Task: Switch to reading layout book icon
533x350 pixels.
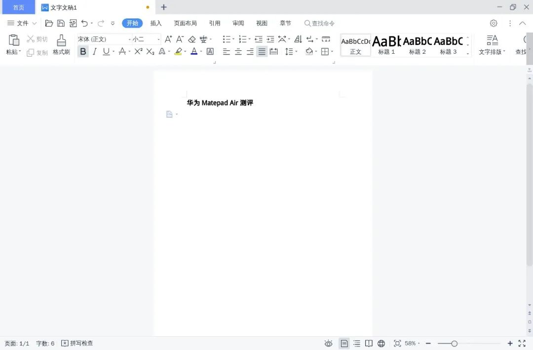Action: click(x=369, y=344)
